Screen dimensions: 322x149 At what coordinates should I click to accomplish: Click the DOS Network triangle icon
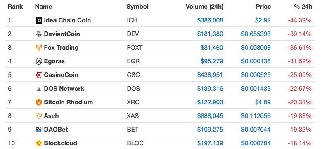[x=39, y=89]
